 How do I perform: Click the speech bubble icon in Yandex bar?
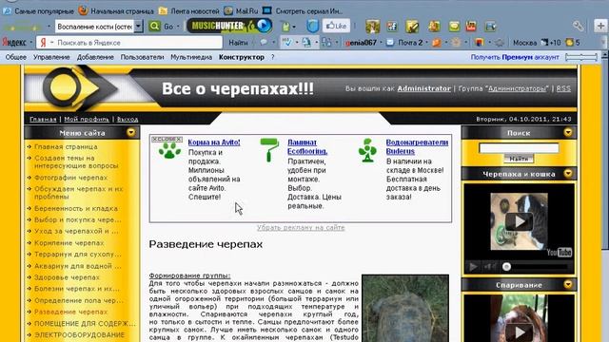coord(264,42)
